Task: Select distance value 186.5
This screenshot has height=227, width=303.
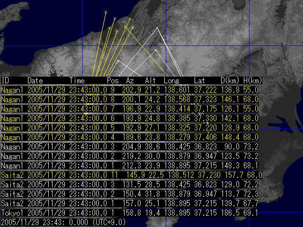Action: (x=230, y=213)
